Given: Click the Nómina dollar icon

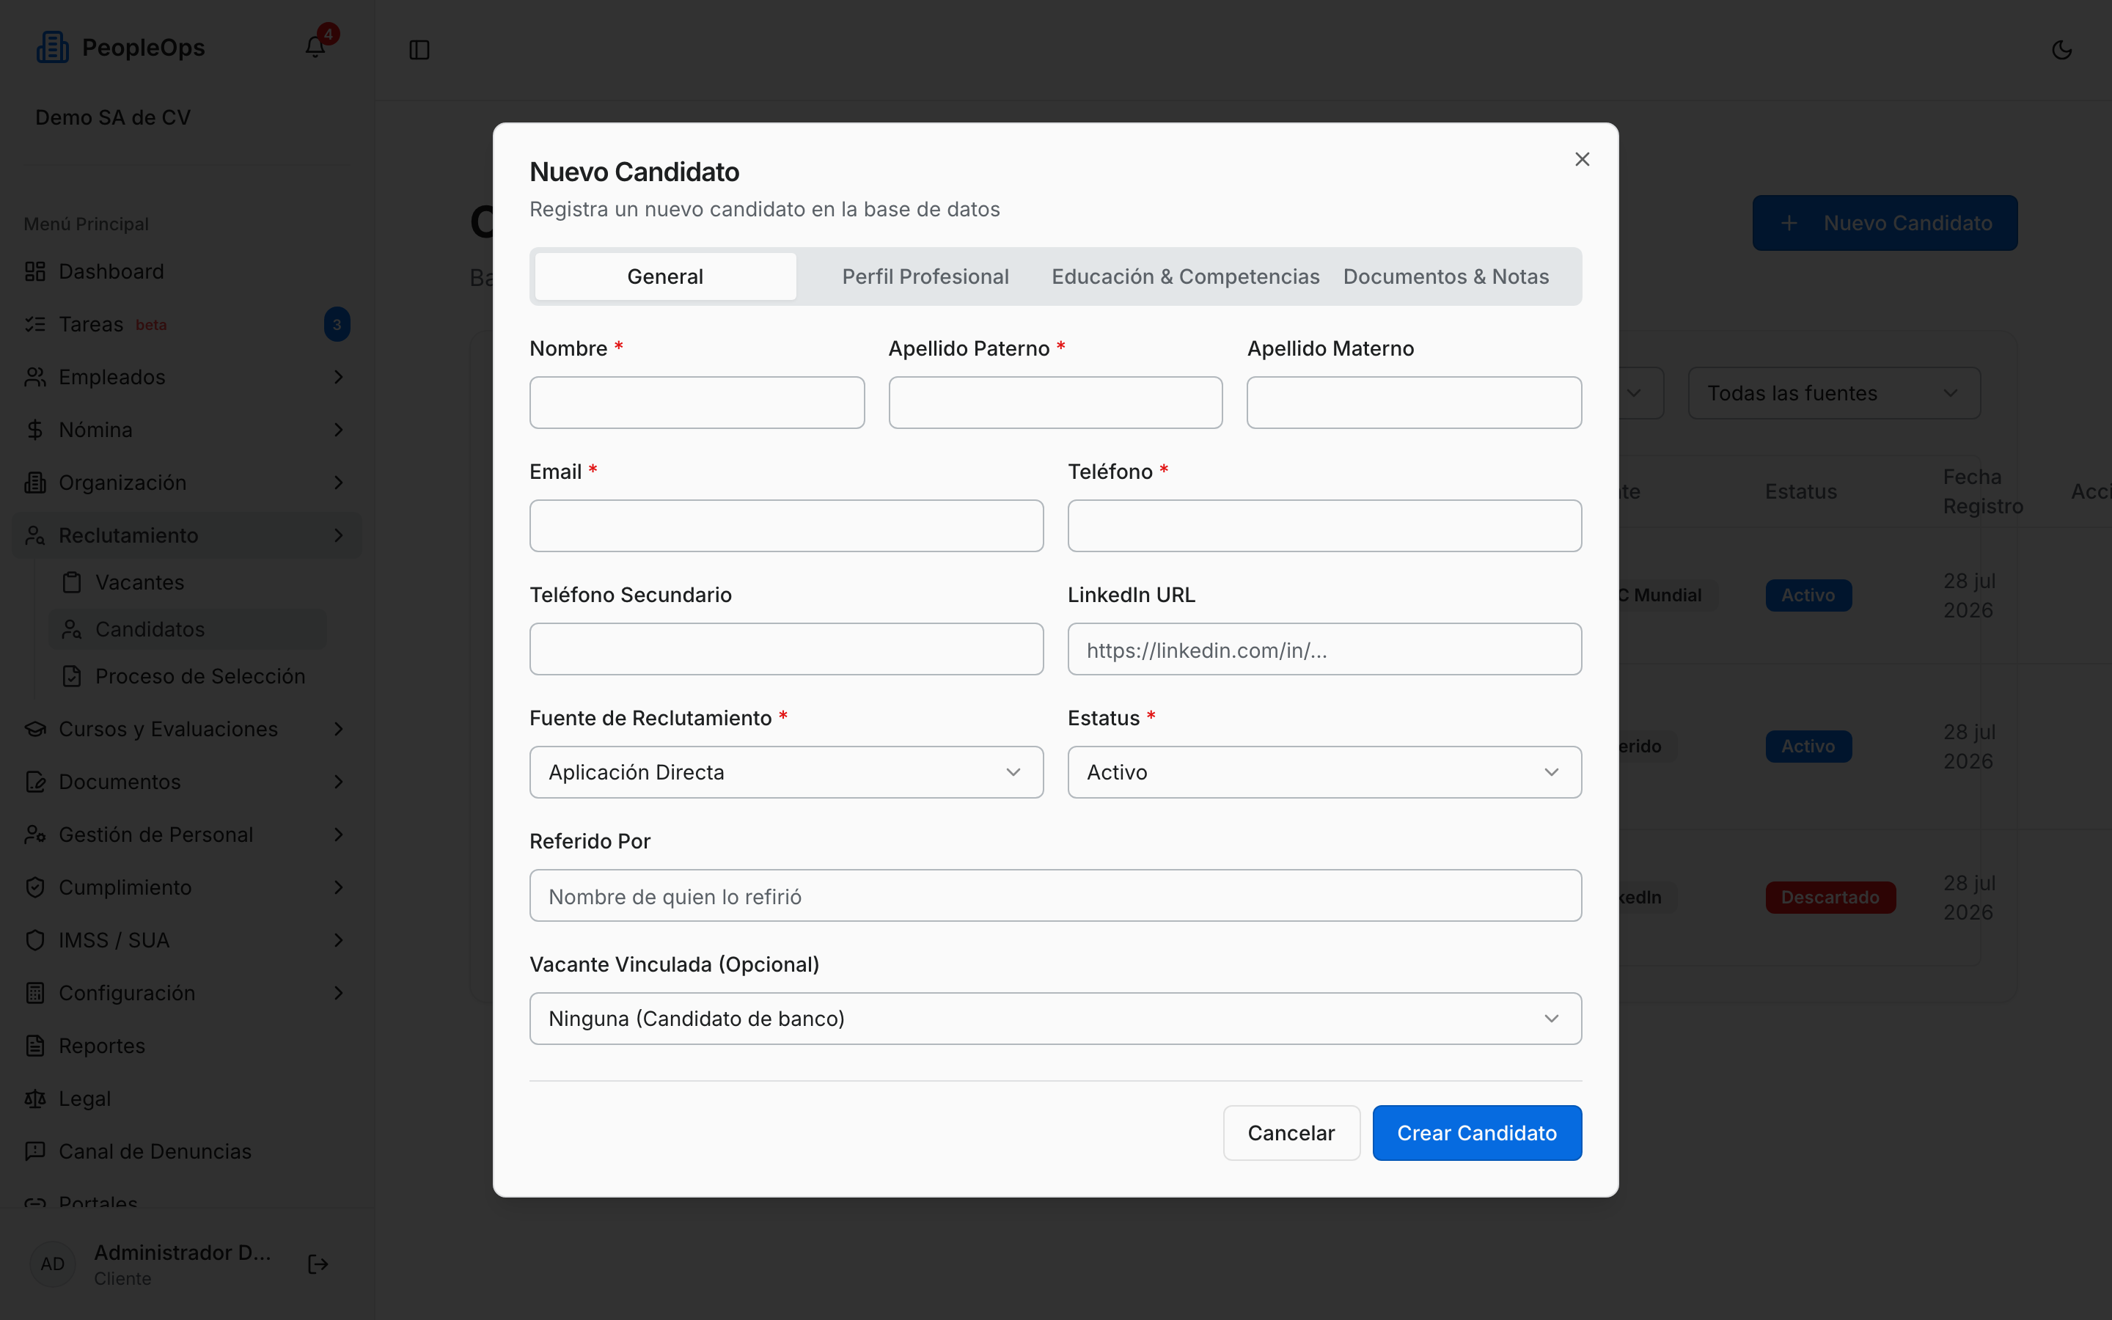Looking at the screenshot, I should [35, 430].
